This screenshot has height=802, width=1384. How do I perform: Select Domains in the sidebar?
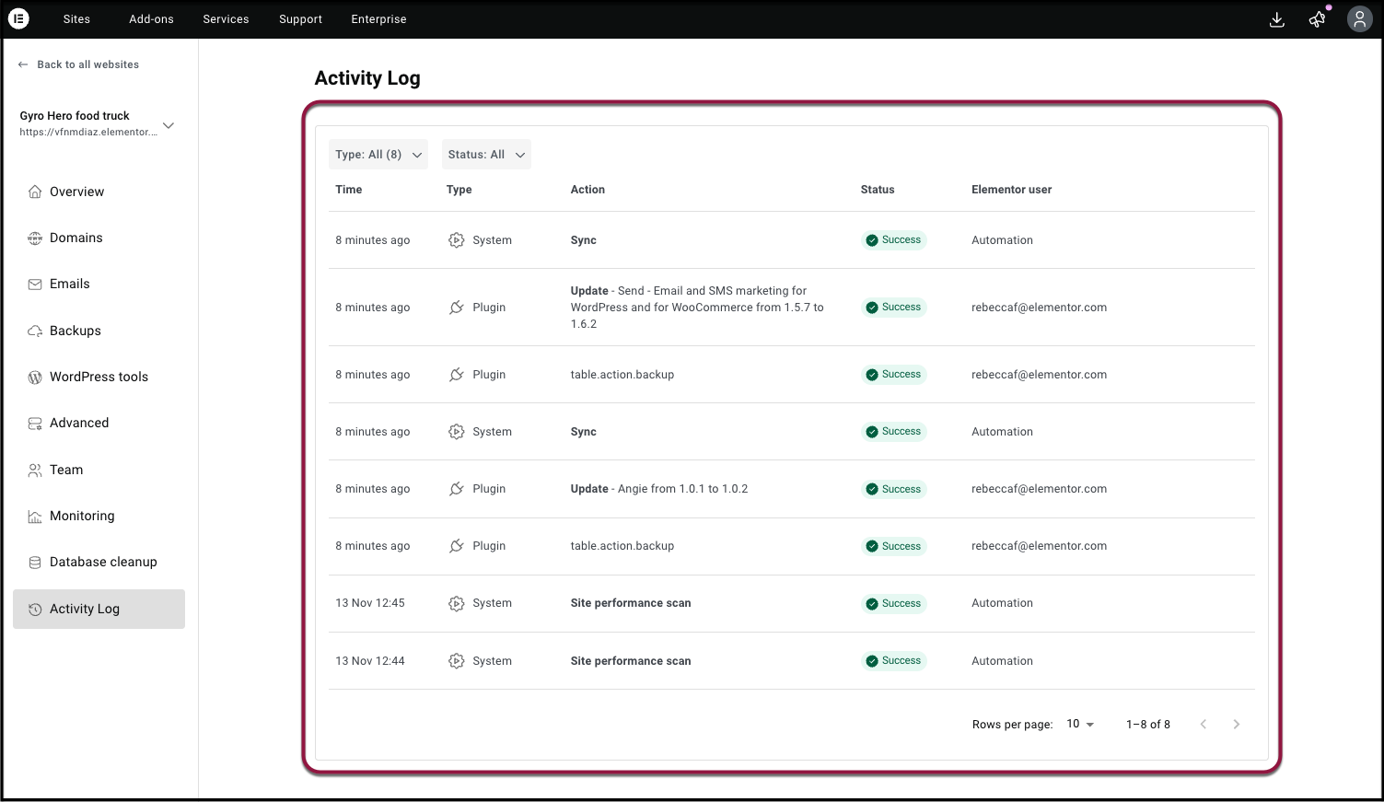(76, 238)
